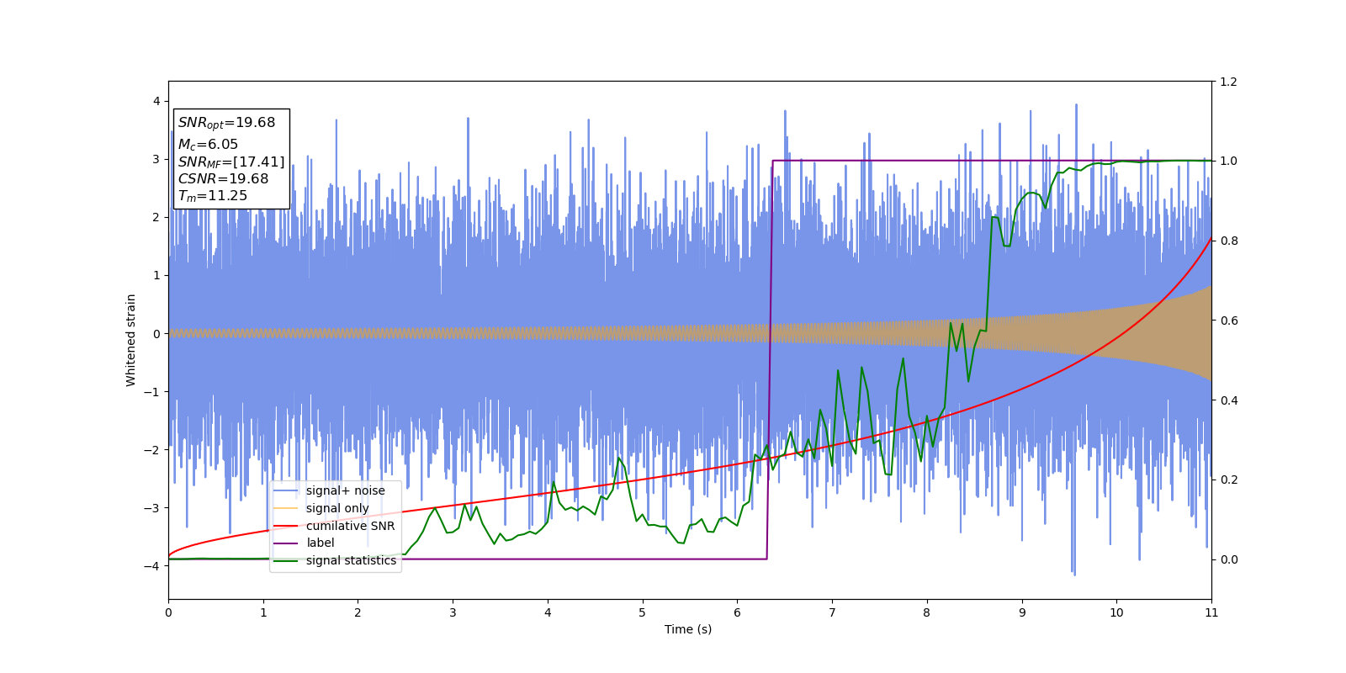Select the x-axis tick label 7

point(832,612)
